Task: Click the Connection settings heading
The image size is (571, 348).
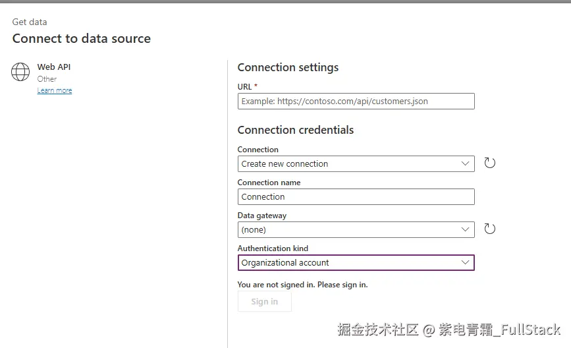Action: (288, 67)
